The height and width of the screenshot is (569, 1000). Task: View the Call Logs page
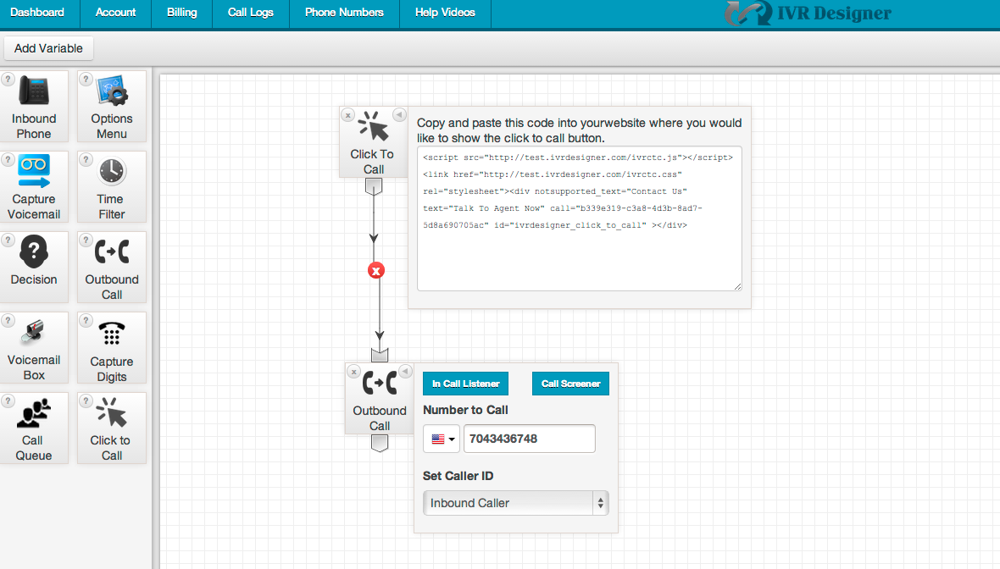(x=251, y=13)
